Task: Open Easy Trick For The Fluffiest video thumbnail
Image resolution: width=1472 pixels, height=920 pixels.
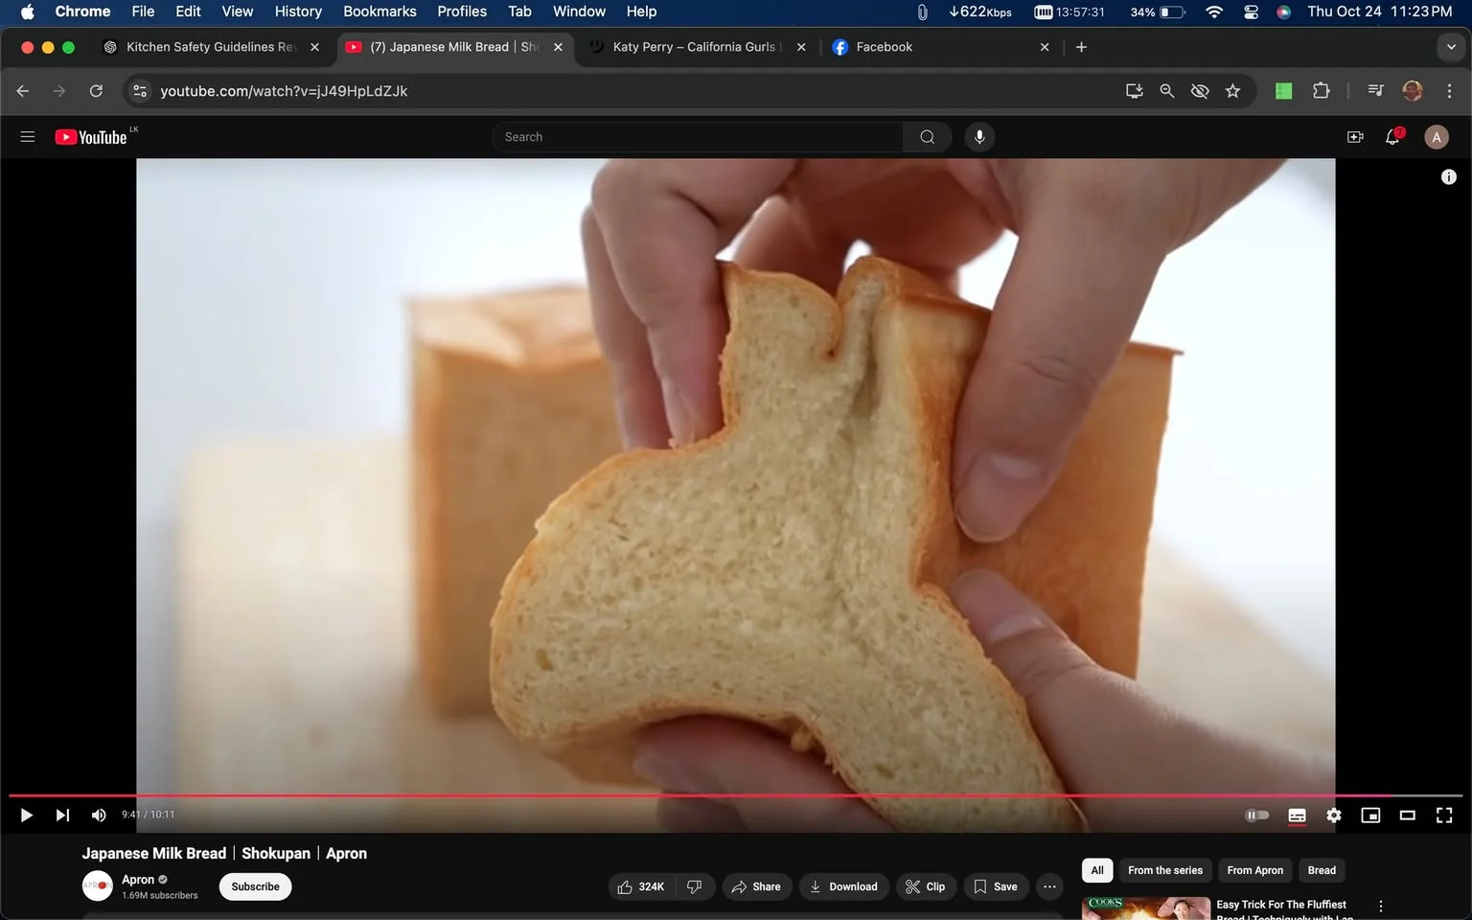Action: 1146,908
